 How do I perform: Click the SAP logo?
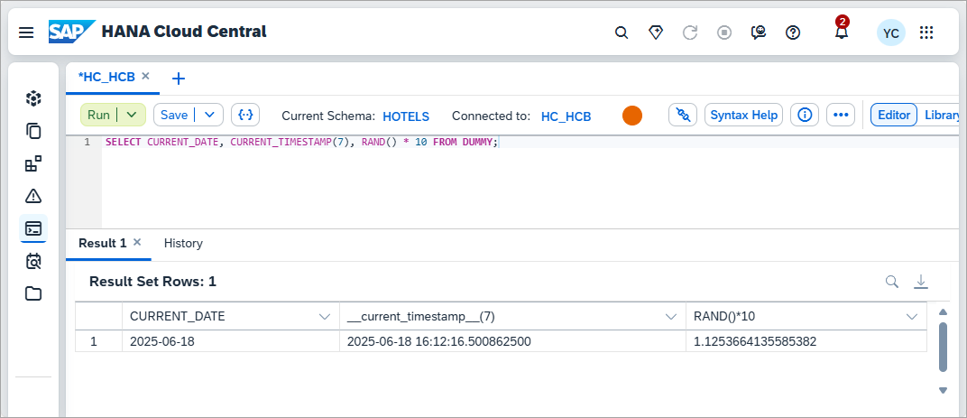(x=72, y=32)
